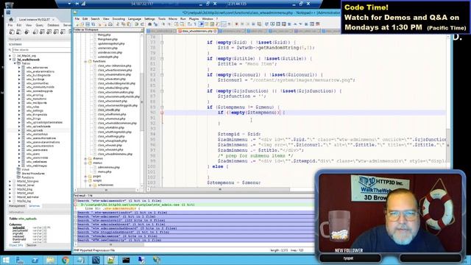Open the Search menu in Notepad++
Screen dimensions: 471x265
click(95, 19)
